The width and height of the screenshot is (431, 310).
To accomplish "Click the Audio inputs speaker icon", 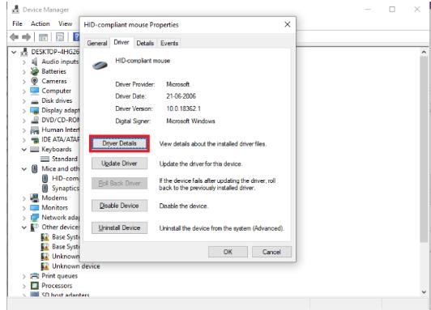I will (x=34, y=62).
